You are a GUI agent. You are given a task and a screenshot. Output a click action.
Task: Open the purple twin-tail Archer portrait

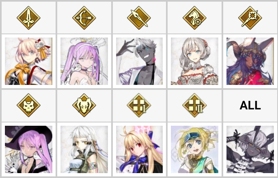pos(84,61)
